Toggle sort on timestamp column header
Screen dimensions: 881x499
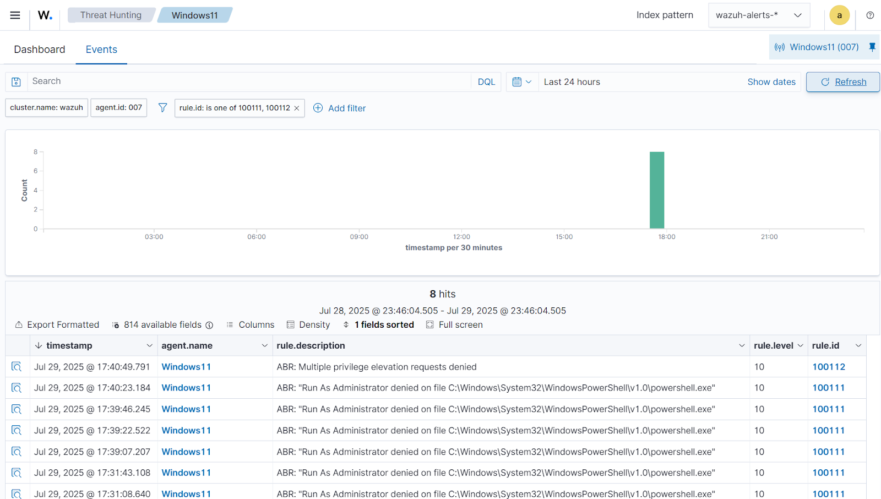coord(69,346)
